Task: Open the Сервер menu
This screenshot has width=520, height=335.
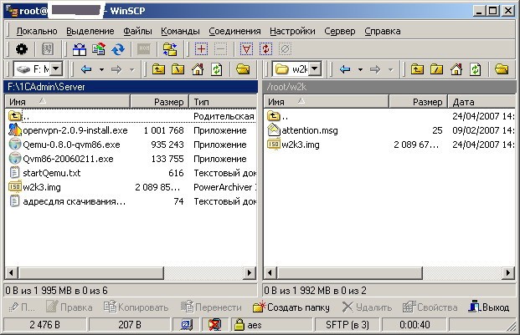Action: (340, 31)
